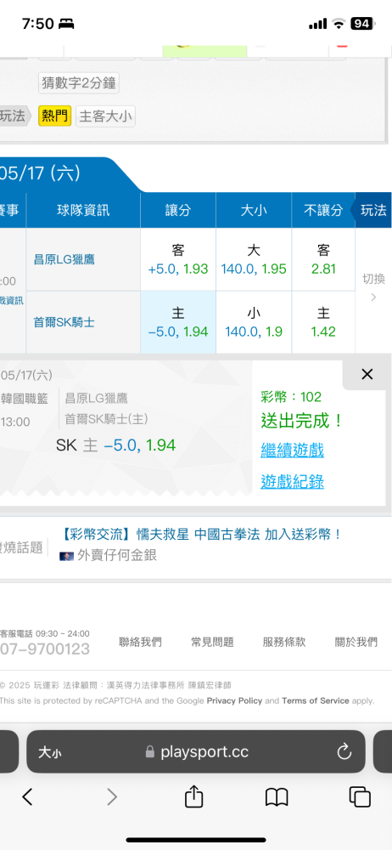
Task: Open 【彩幣交流】懦夫救星 topic link
Action: pyautogui.click(x=199, y=535)
